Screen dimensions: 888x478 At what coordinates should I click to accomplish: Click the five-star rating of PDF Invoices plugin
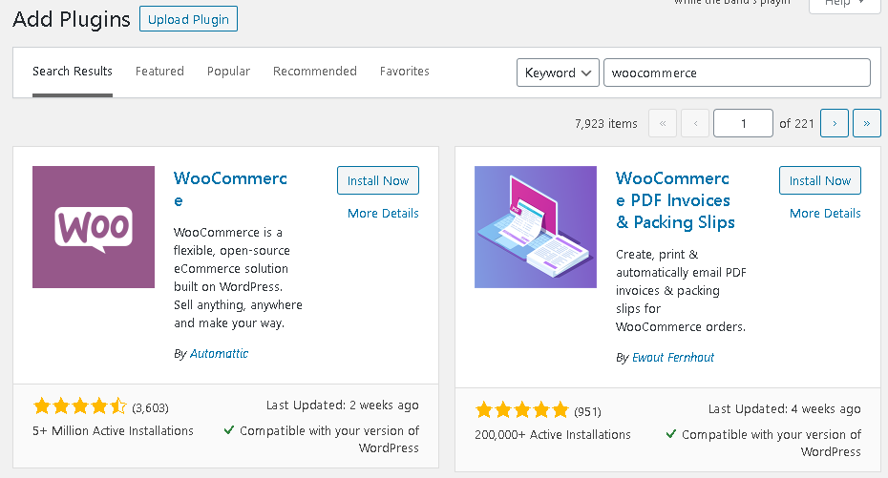521,410
